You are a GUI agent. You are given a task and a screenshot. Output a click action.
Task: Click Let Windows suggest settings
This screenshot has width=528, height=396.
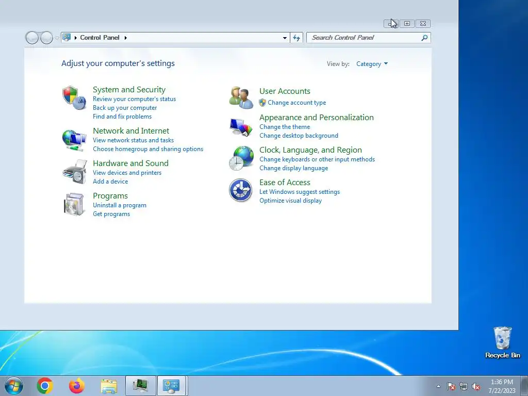coord(300,192)
